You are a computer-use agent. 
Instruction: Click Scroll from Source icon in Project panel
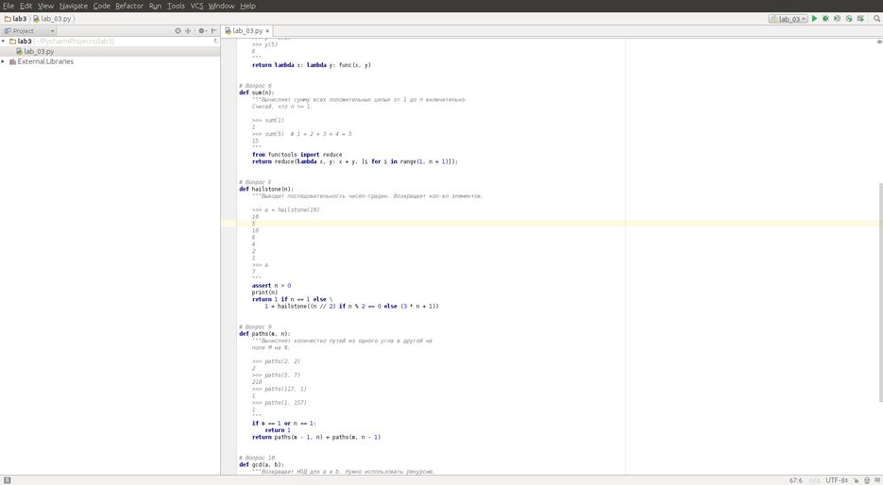tap(178, 31)
